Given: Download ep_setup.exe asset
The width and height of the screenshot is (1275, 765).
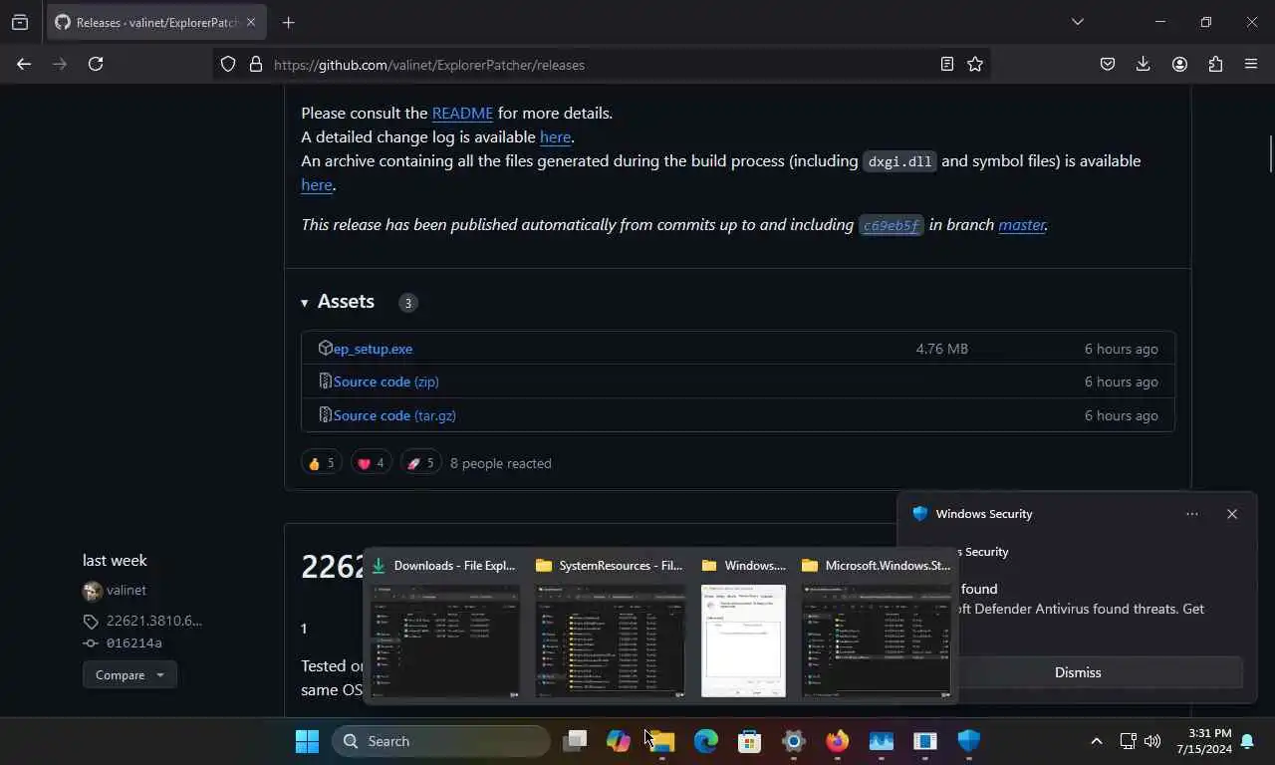Looking at the screenshot, I should click(373, 349).
